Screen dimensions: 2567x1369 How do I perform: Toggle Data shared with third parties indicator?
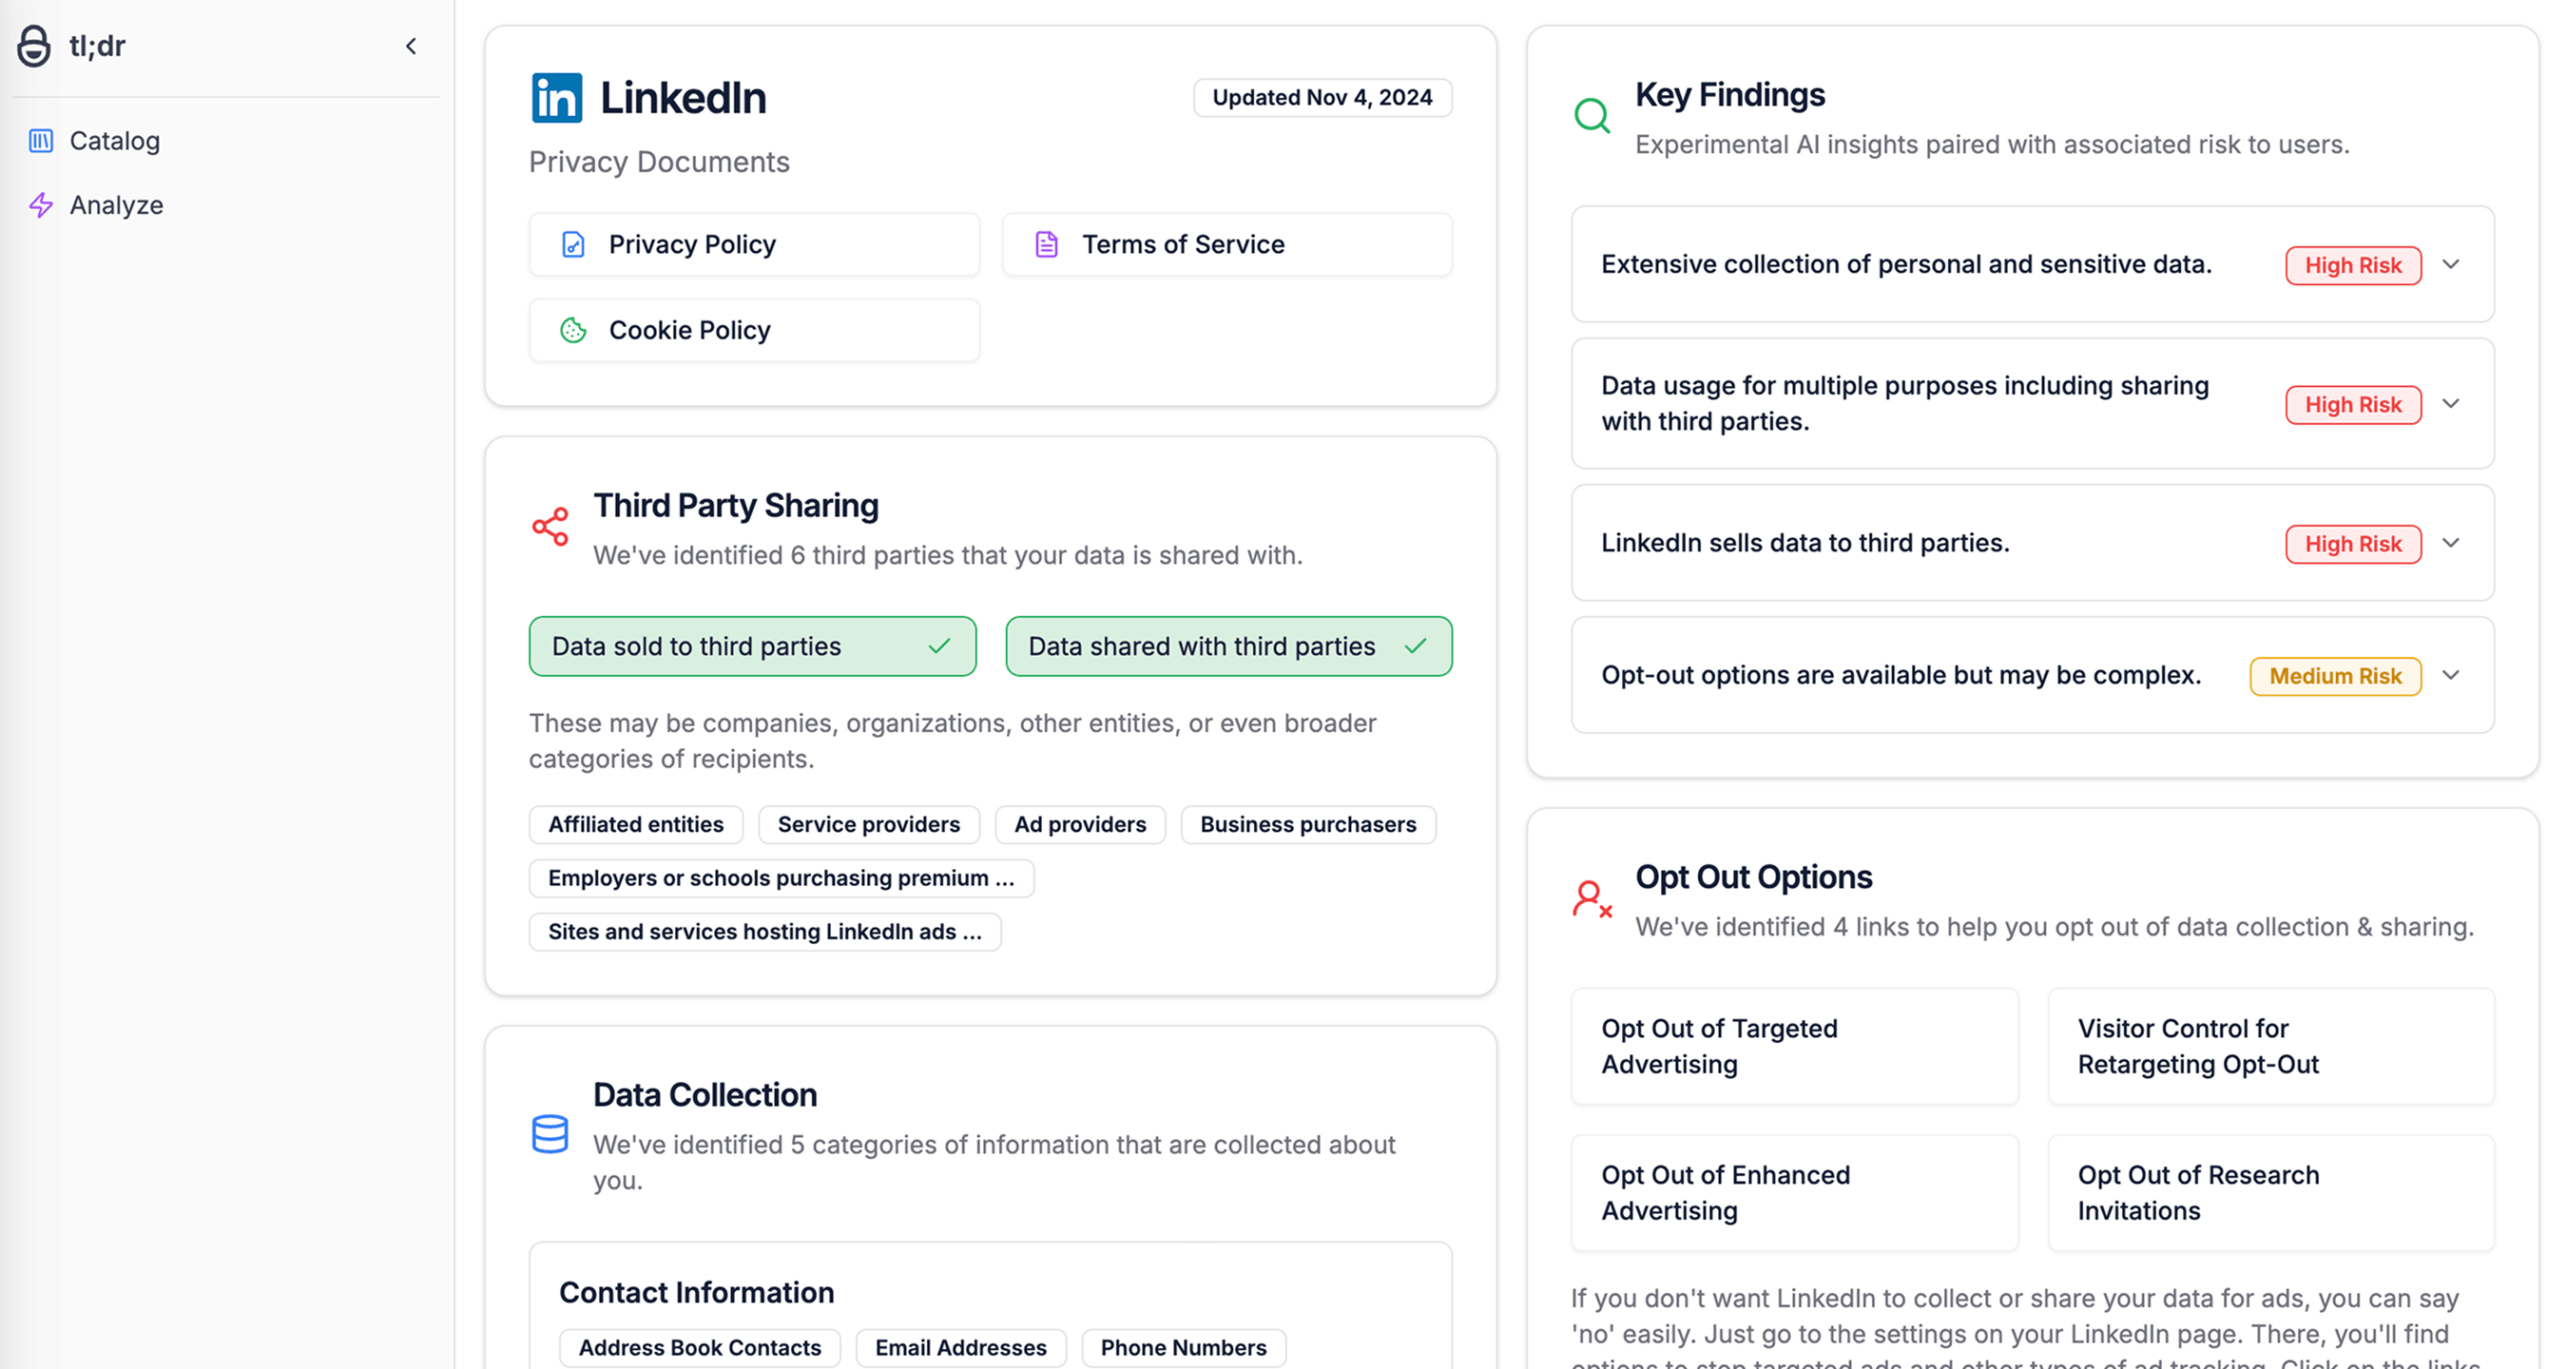pos(1227,646)
